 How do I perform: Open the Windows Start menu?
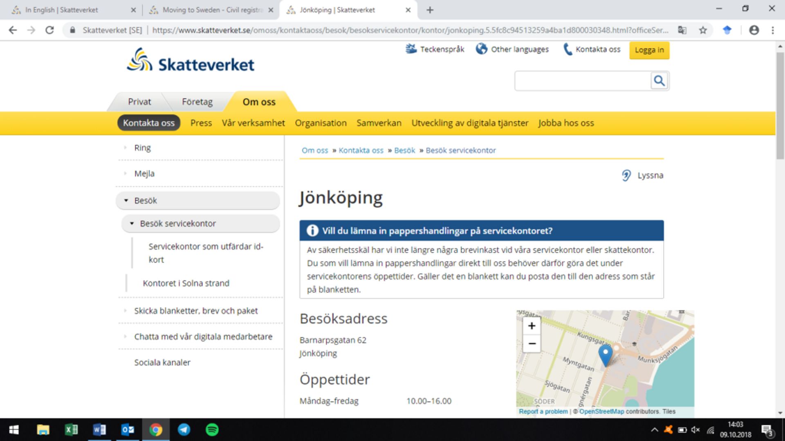(x=13, y=430)
